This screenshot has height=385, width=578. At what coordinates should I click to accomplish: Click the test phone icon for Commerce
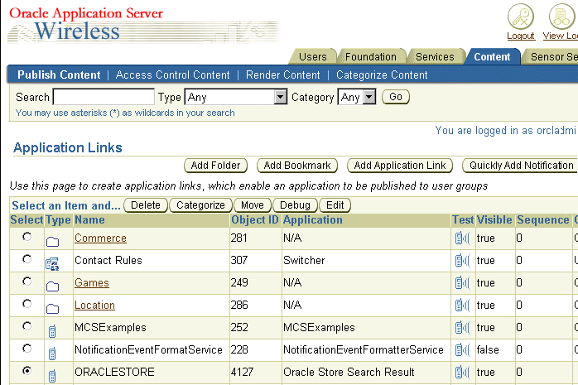(x=462, y=238)
